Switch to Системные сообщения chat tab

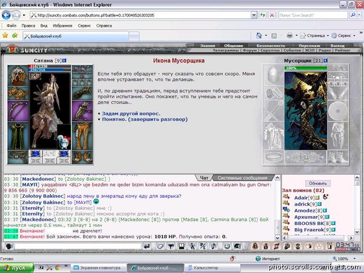coord(242,178)
